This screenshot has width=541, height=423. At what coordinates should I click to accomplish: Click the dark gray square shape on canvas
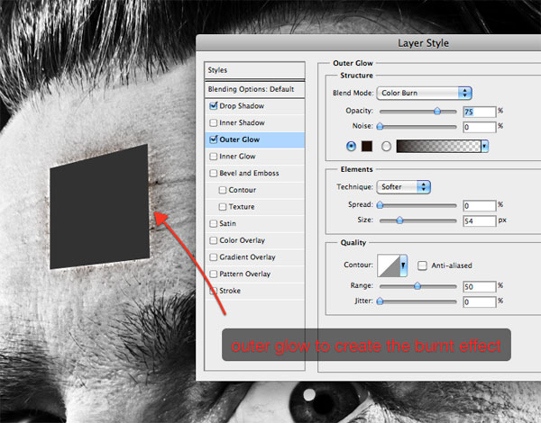(100, 207)
